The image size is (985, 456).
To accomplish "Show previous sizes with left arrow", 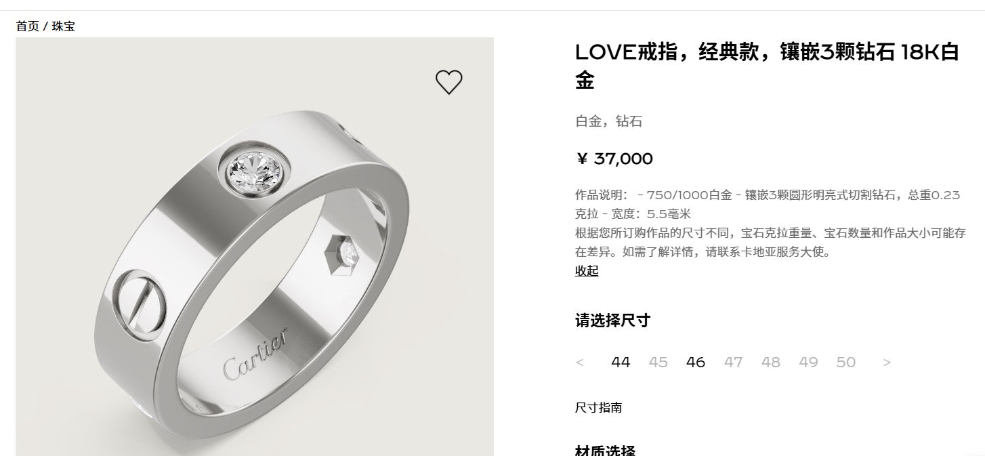I will pyautogui.click(x=579, y=362).
